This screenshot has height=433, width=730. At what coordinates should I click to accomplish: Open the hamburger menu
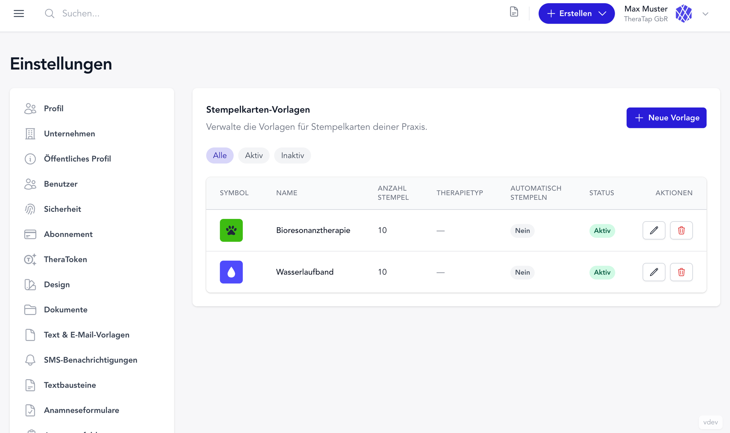(19, 13)
